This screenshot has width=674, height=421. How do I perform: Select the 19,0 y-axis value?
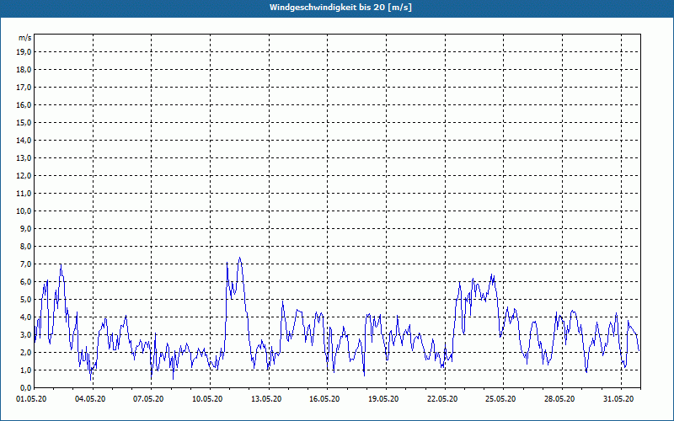click(x=24, y=52)
